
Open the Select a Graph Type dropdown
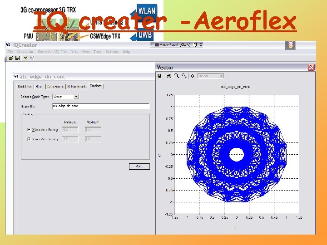point(76,97)
